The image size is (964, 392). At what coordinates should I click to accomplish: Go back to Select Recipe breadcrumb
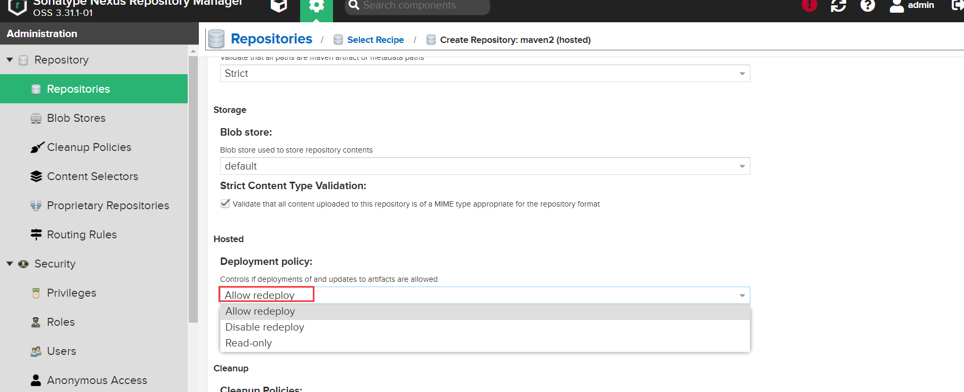pyautogui.click(x=375, y=40)
